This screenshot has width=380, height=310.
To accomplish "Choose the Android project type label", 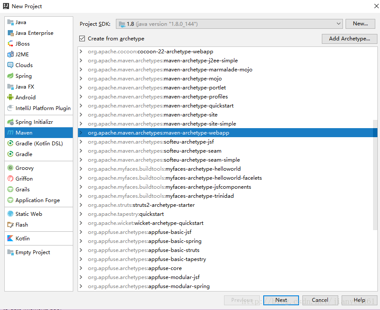I will (25, 98).
